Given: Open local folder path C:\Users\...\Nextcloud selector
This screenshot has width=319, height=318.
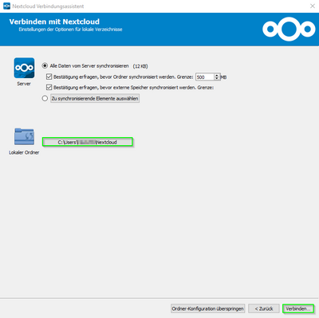Looking at the screenshot, I should pyautogui.click(x=88, y=142).
